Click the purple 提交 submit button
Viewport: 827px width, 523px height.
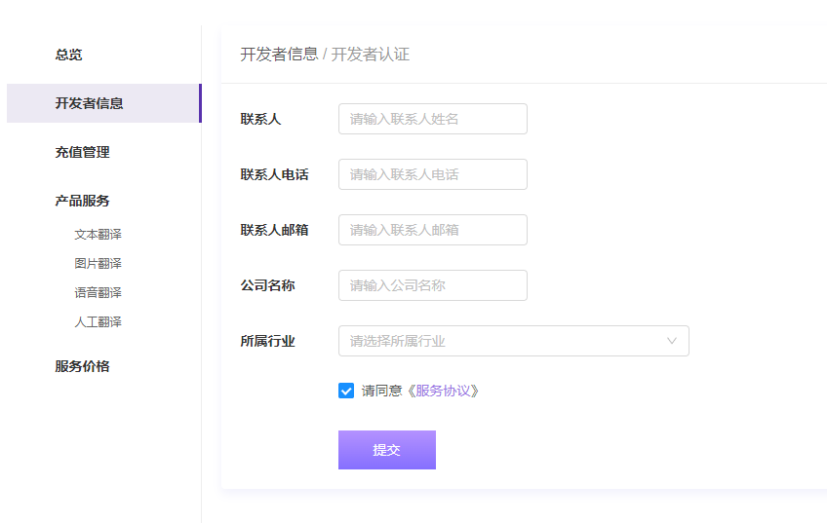[386, 450]
